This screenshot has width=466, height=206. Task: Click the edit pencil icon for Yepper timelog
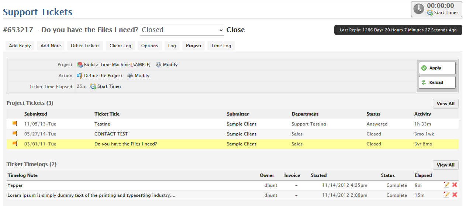[446, 185]
